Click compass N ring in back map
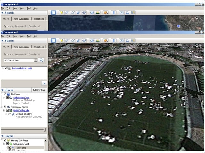205x153 pixels. tap(197, 18)
